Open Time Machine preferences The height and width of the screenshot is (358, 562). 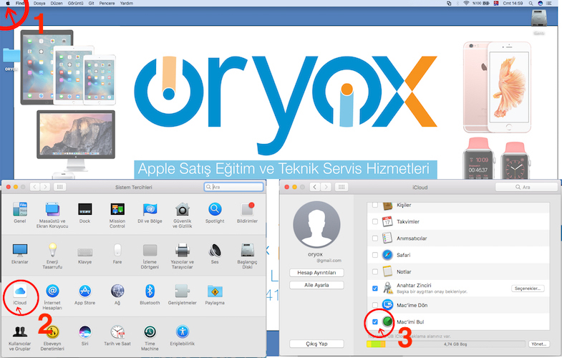tap(150, 337)
